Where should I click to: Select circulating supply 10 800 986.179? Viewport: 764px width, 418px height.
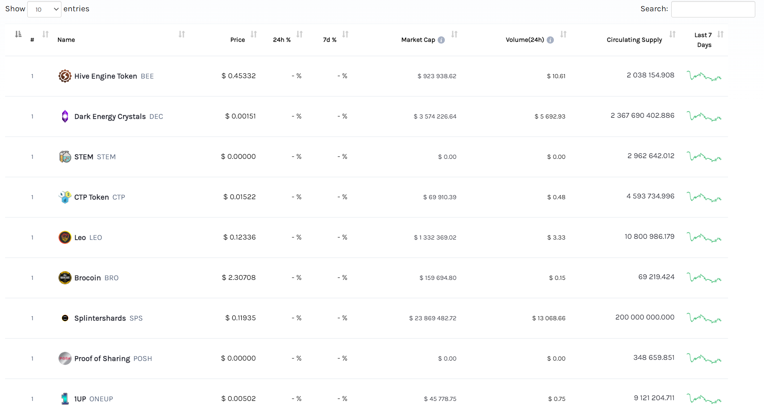[650, 236]
